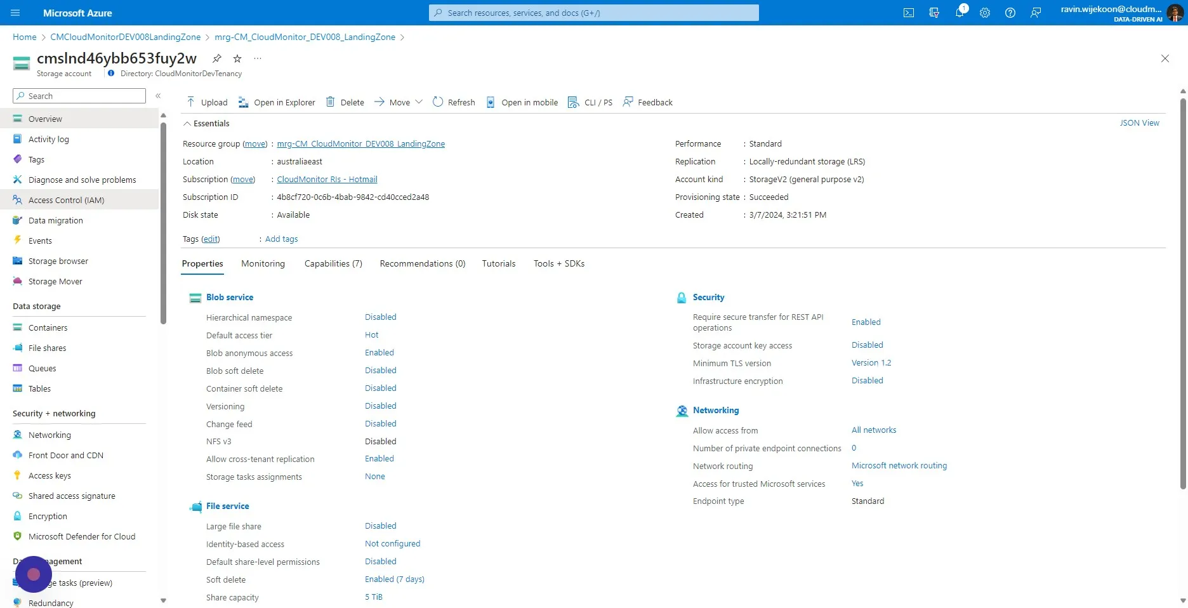Viewport: 1188px width, 608px height.
Task: Open Queues in the sidebar
Action: pyautogui.click(x=79, y=368)
